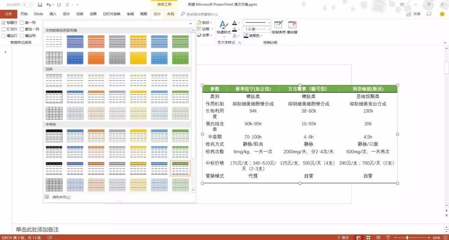Click the Tell Me search box

(x=202, y=14)
